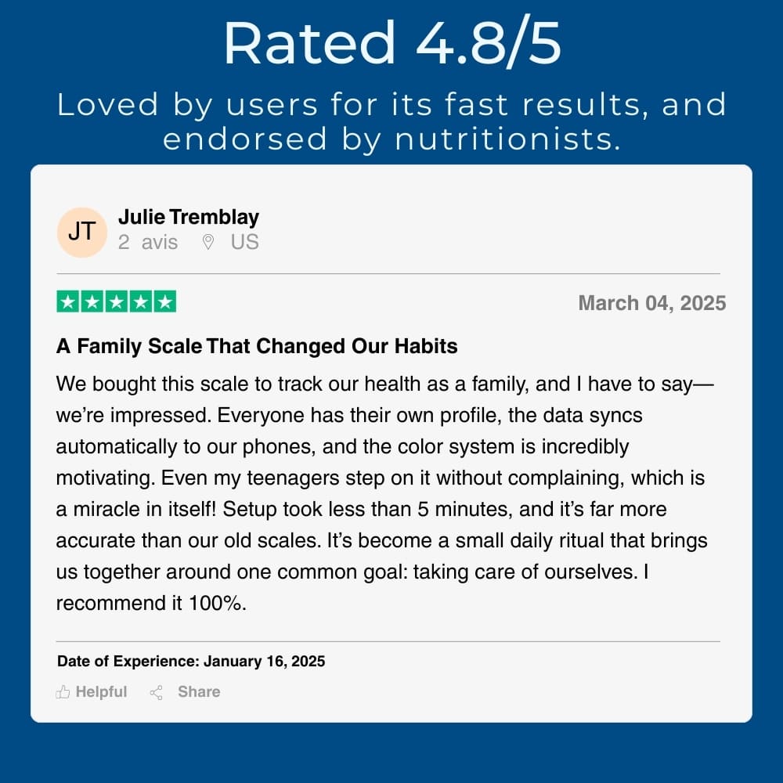This screenshot has width=783, height=783.
Task: Open Julie Tremblay's reviewer profile name
Action: point(188,217)
